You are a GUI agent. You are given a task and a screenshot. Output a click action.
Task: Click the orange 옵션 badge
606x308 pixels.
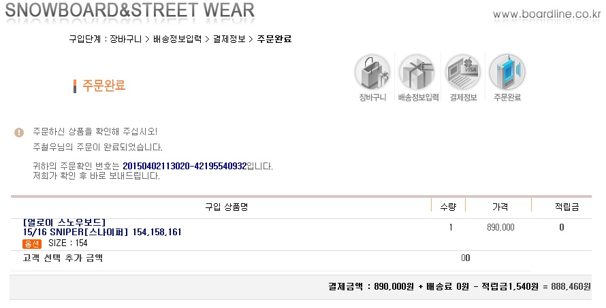tap(32, 243)
